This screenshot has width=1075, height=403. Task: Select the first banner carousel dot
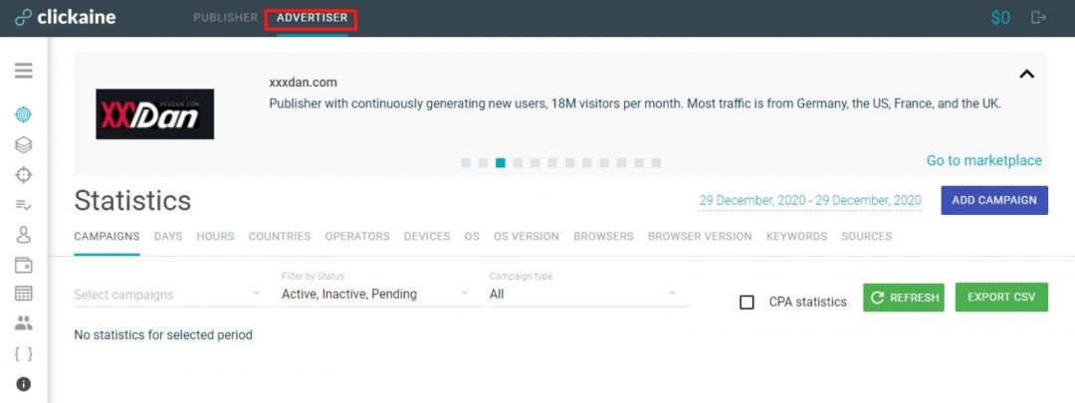tap(466, 163)
